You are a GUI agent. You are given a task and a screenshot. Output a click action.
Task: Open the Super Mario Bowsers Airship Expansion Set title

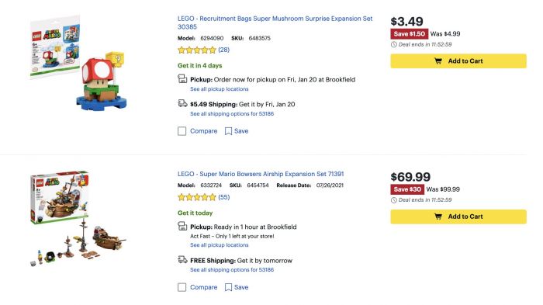point(261,174)
